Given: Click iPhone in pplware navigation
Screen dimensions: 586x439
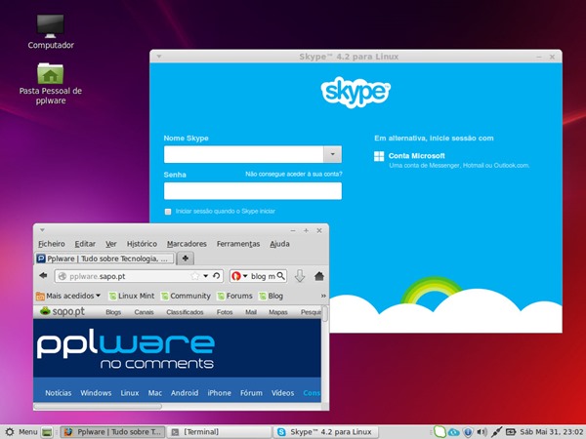Looking at the screenshot, I should point(220,393).
